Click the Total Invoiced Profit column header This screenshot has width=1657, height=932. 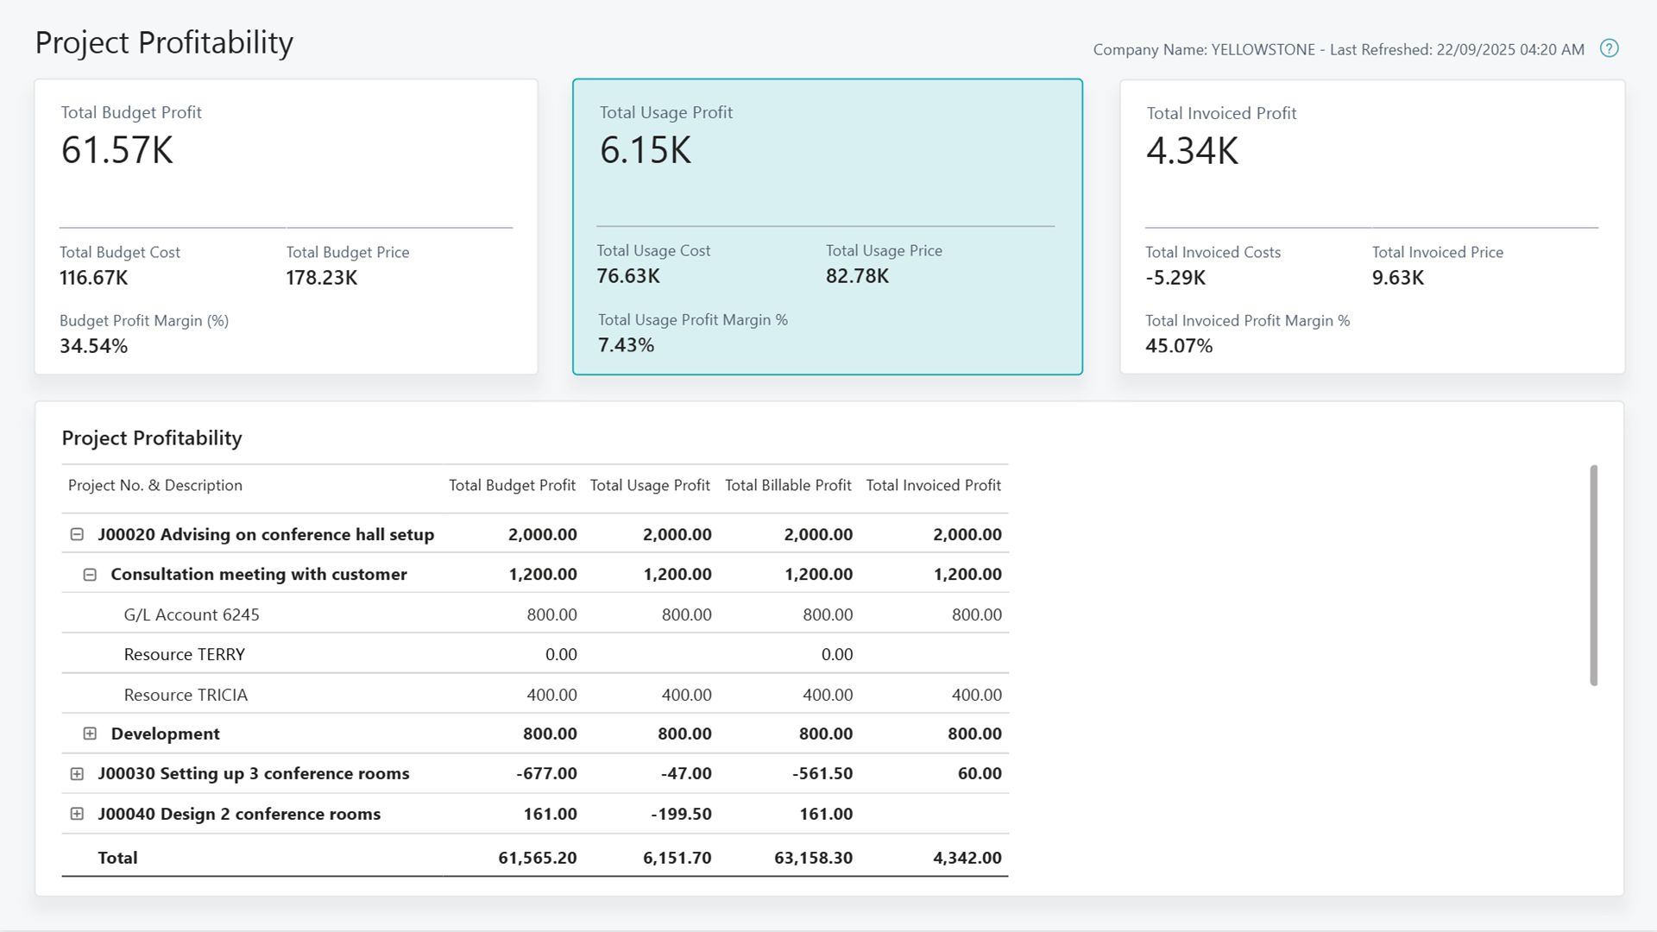pos(933,485)
